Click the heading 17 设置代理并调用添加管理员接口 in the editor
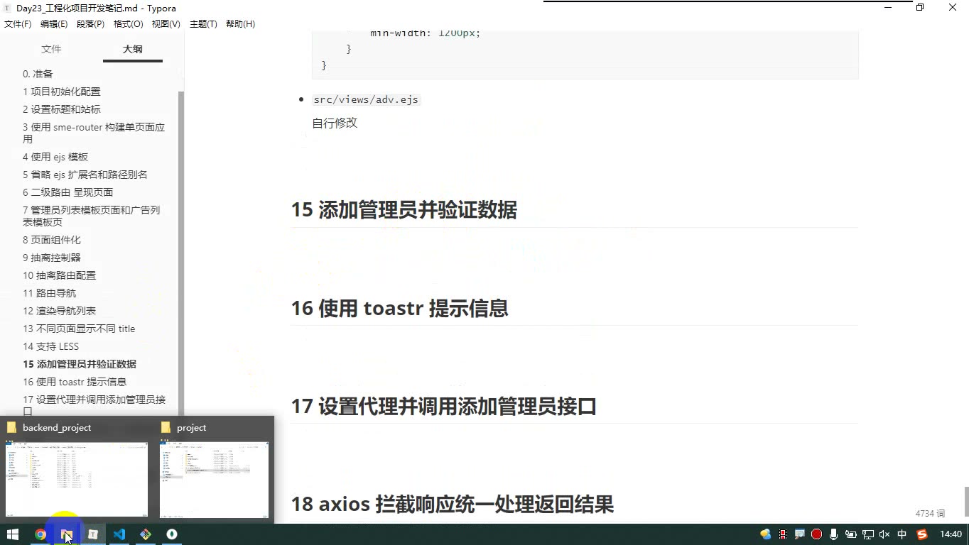The height and width of the screenshot is (545, 969). coord(443,406)
